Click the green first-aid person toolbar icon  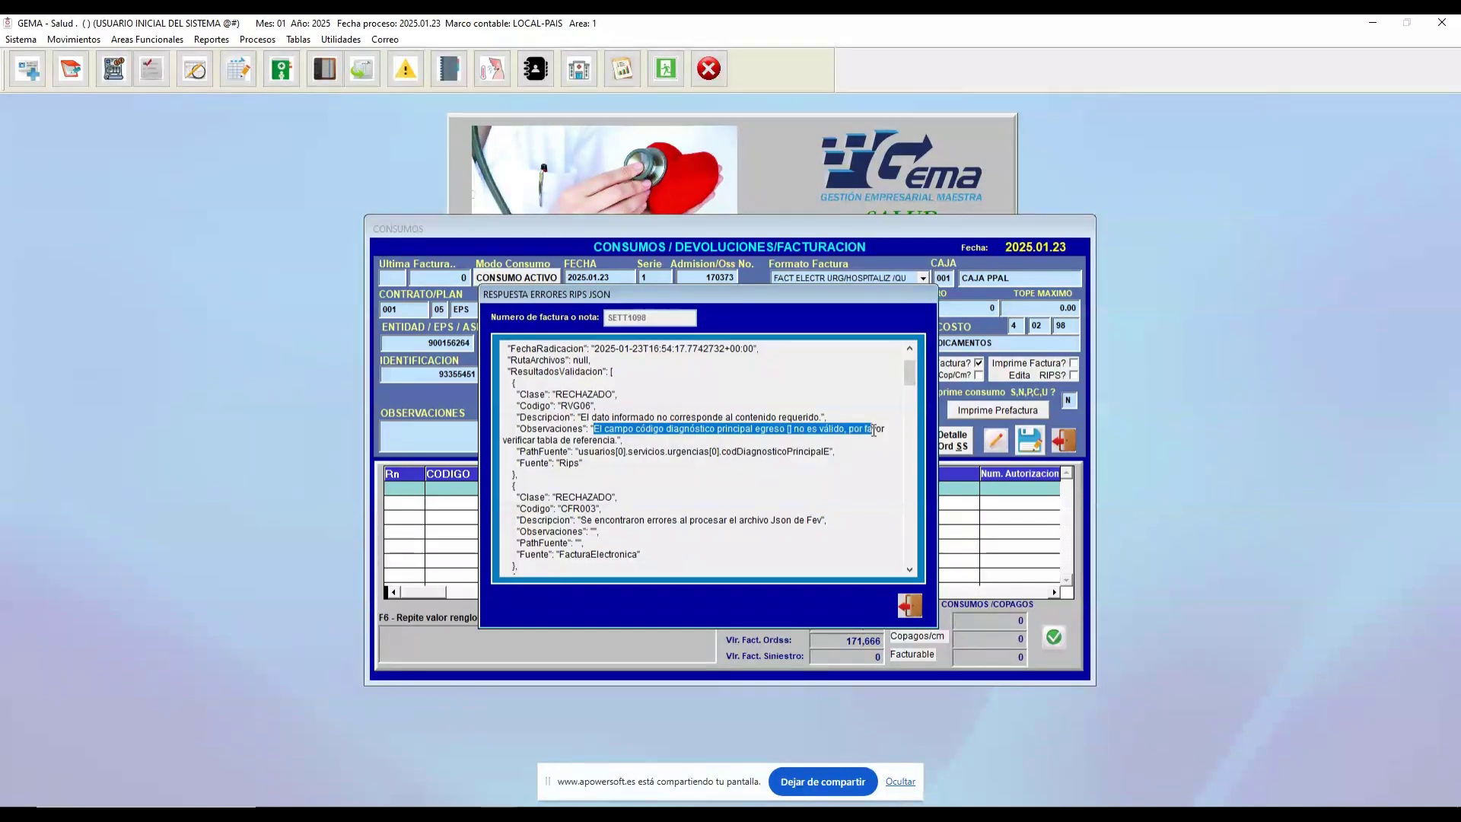(282, 69)
